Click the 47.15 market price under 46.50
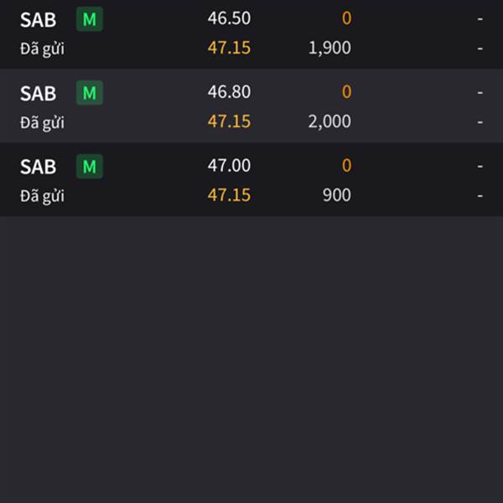Image resolution: width=503 pixels, height=503 pixels. click(x=229, y=48)
